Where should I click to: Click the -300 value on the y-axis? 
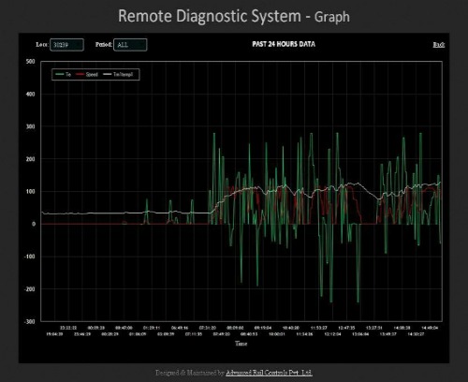tap(30, 321)
